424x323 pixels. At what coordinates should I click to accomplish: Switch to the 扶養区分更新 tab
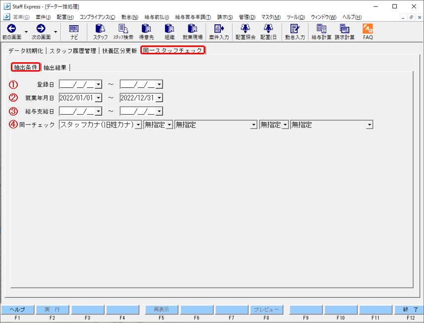(120, 51)
